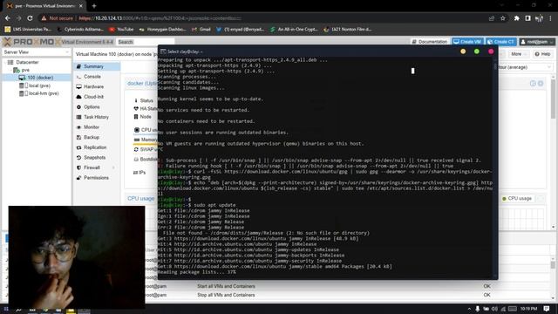Select local-lvm (pve) storage
Image resolution: width=558 pixels, height=314 pixels.
(44, 93)
